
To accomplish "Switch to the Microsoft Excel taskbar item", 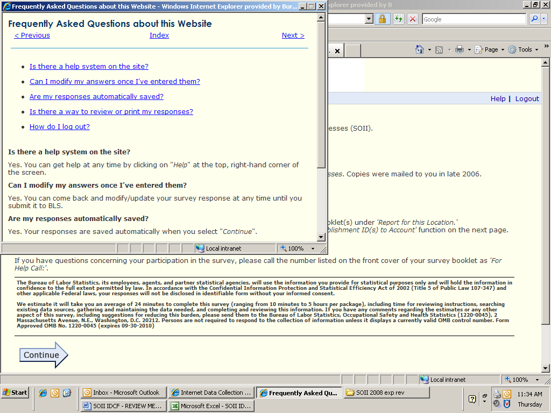I will tap(211, 406).
